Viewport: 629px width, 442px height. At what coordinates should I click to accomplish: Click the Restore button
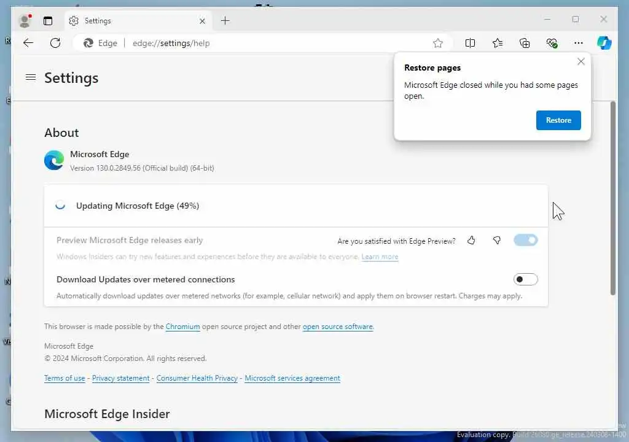[x=558, y=120]
